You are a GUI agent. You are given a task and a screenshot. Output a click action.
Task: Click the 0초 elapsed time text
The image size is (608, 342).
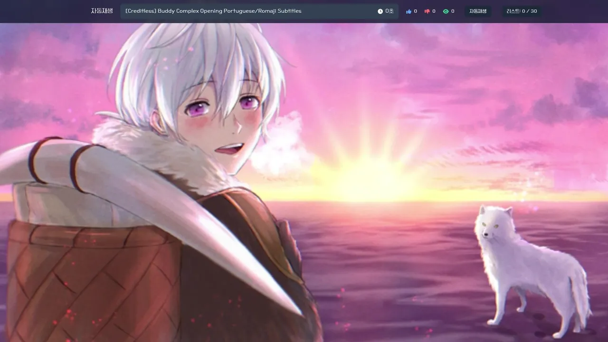[389, 11]
